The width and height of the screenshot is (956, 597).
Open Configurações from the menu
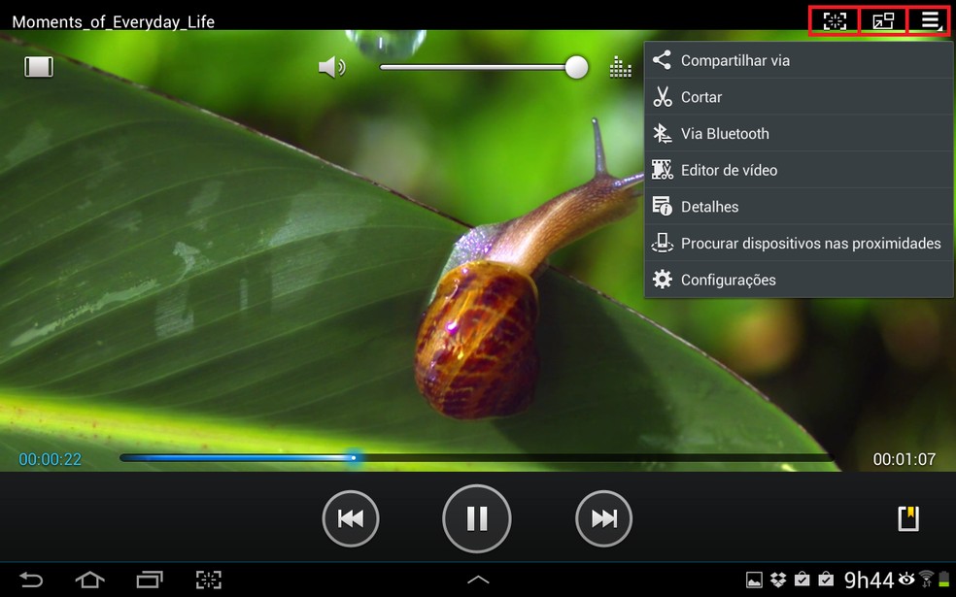pos(799,280)
